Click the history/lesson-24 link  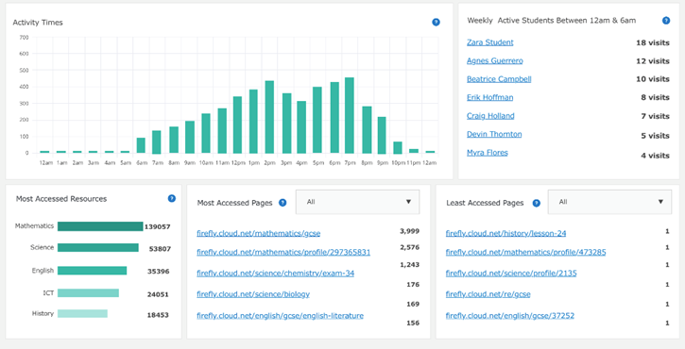[x=505, y=233]
